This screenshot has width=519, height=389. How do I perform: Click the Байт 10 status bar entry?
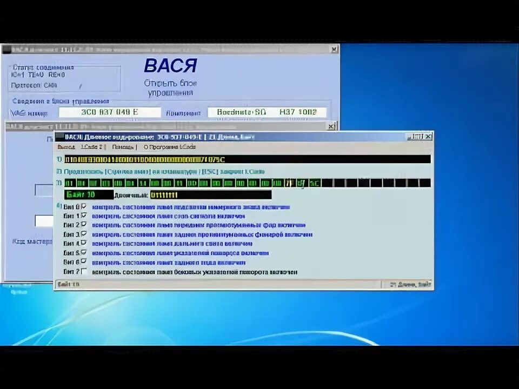69,284
